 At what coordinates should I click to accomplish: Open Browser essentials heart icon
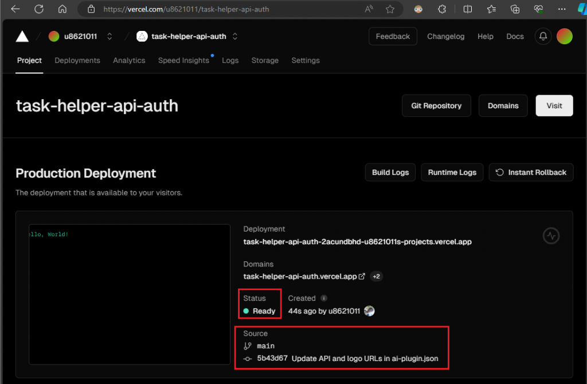(538, 9)
